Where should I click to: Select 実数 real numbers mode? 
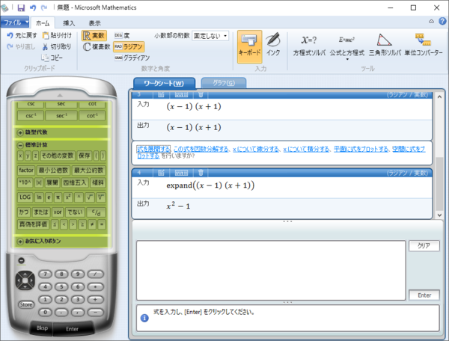(94, 35)
